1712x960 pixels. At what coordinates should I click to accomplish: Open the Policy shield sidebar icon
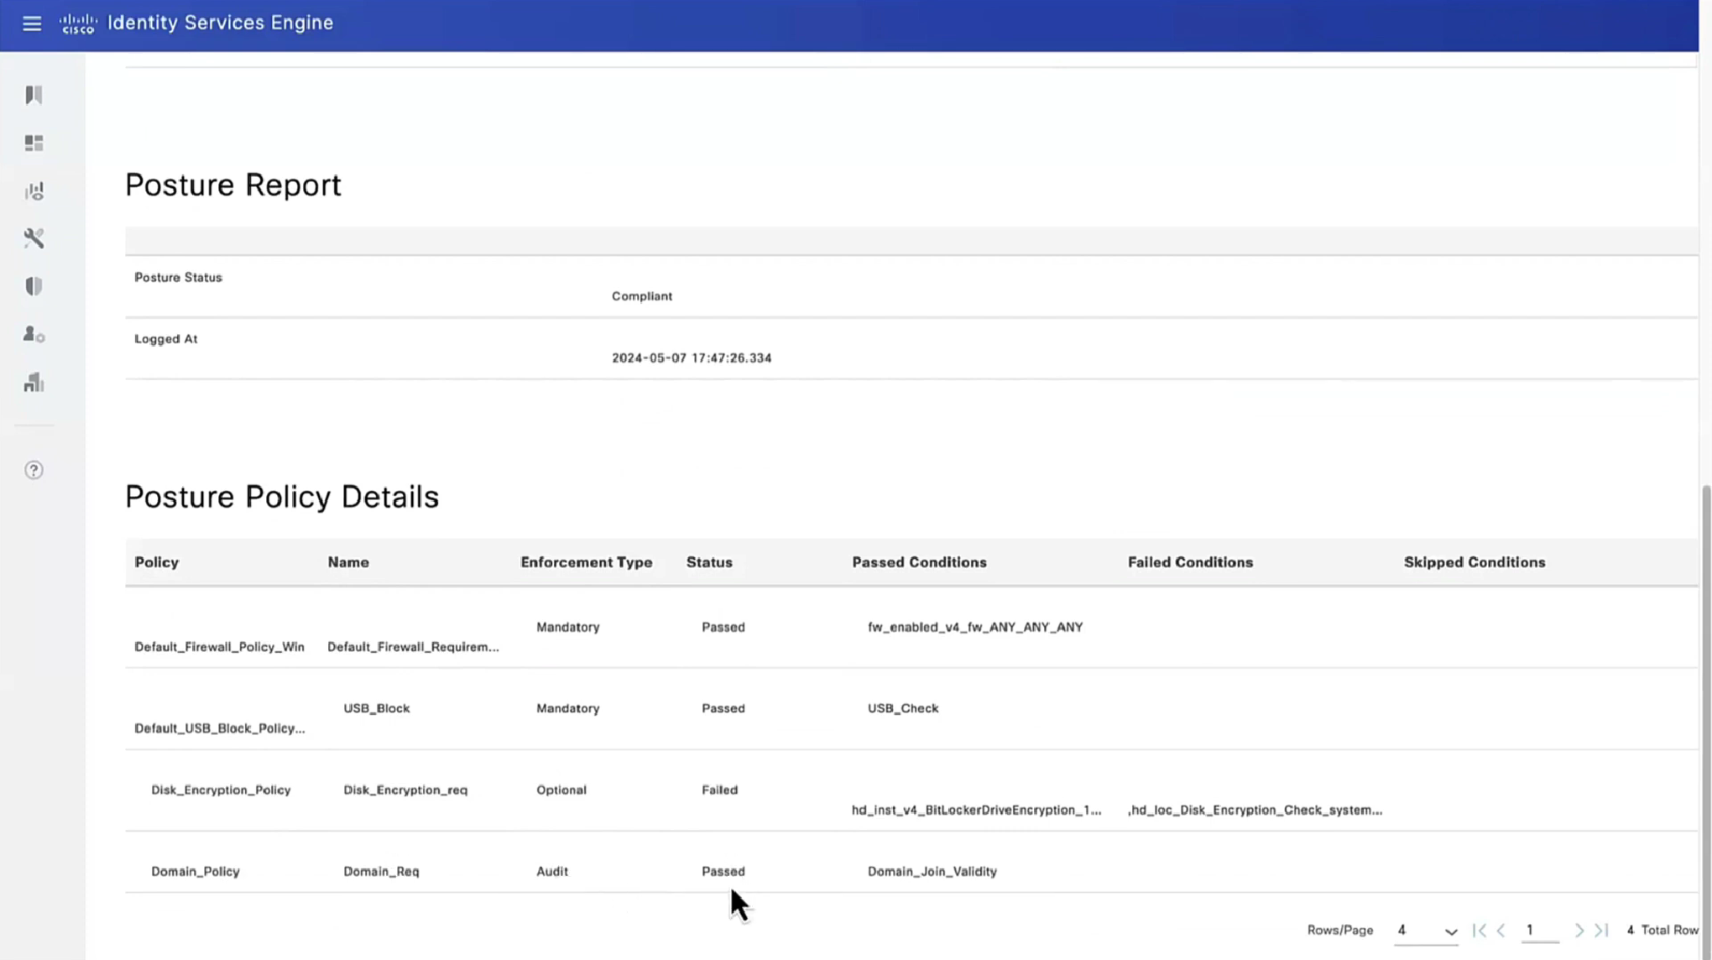pyautogui.click(x=34, y=286)
